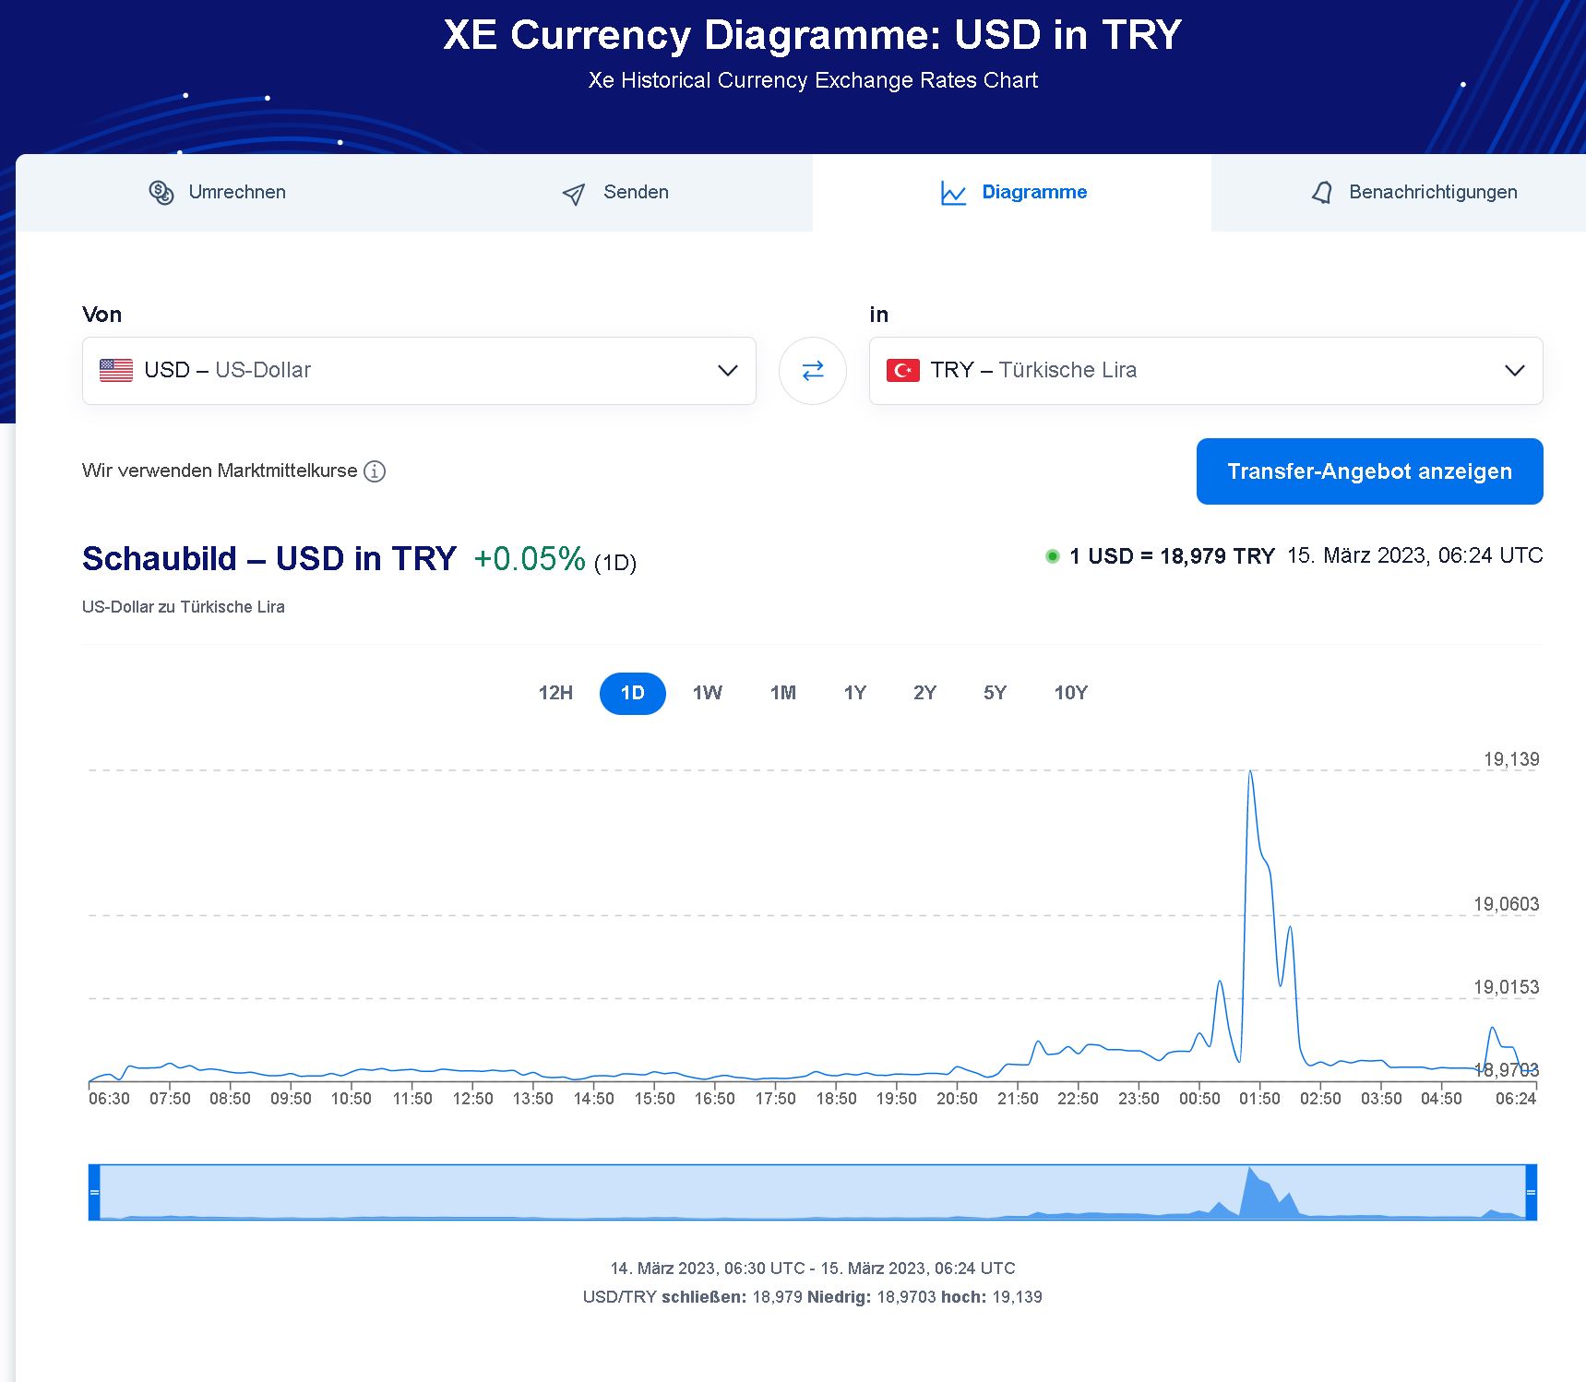Image resolution: width=1586 pixels, height=1382 pixels.
Task: Click the Senden paper plane icon
Action: click(574, 194)
